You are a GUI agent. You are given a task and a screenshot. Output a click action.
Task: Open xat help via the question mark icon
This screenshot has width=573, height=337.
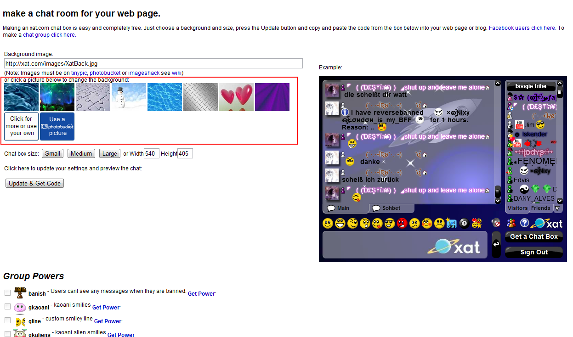point(524,223)
